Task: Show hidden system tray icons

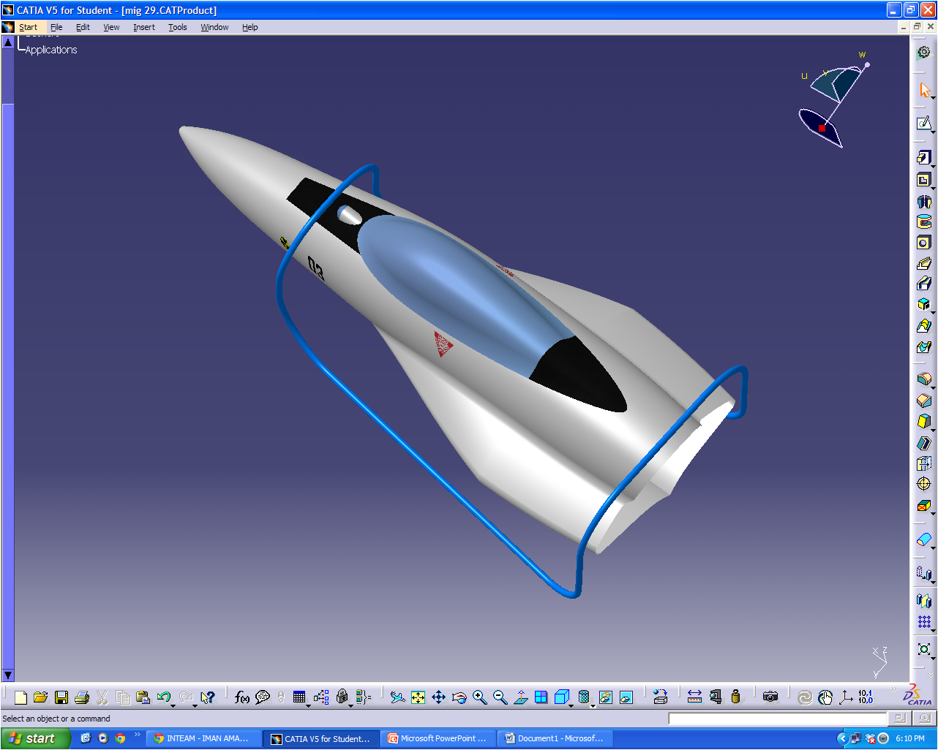Action: [x=841, y=738]
